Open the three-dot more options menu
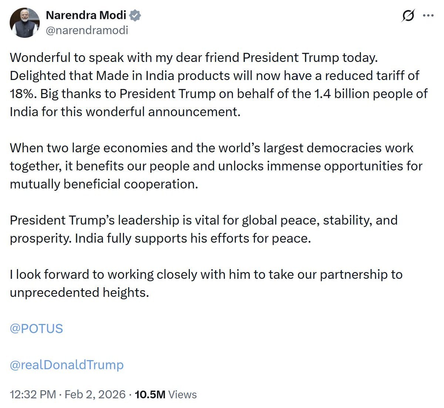Image resolution: width=444 pixels, height=408 pixels. click(428, 16)
